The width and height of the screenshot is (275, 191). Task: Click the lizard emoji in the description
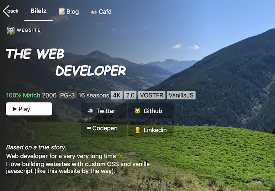click(x=121, y=156)
